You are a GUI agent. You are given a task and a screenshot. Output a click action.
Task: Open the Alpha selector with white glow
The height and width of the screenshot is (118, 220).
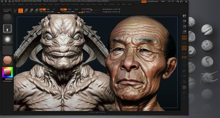click(8, 40)
